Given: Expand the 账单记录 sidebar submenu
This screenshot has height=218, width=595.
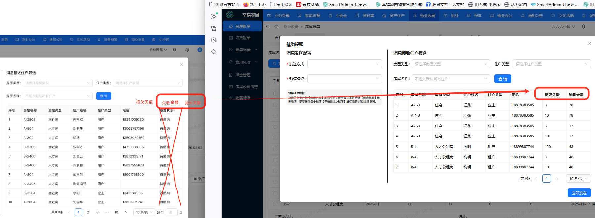Looking at the screenshot, I should click(x=242, y=50).
